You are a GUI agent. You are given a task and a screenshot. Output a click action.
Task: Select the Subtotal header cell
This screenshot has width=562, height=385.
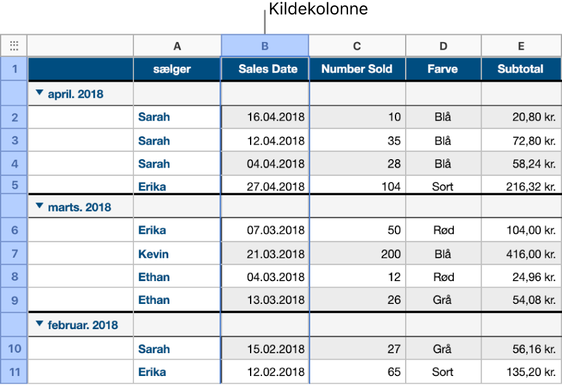click(x=521, y=69)
